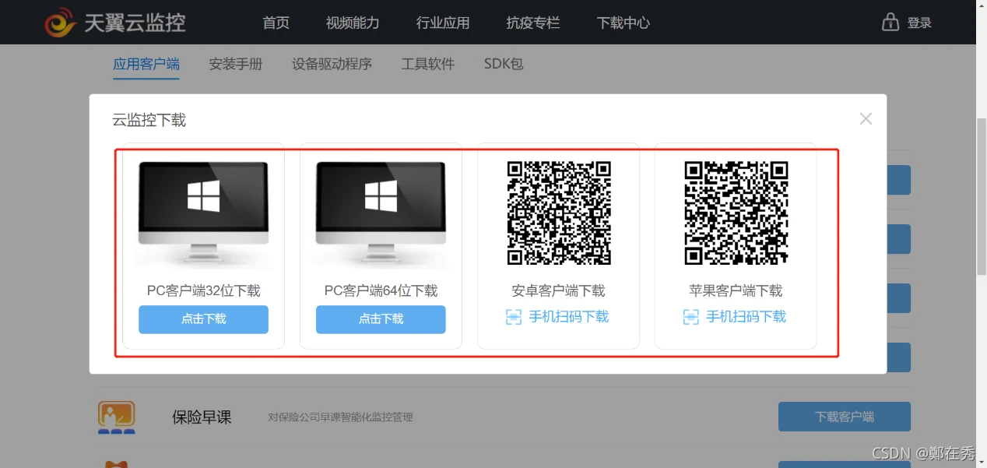This screenshot has height=468, width=987.
Task: Click the page vertical scrollbar
Action: pos(981,195)
